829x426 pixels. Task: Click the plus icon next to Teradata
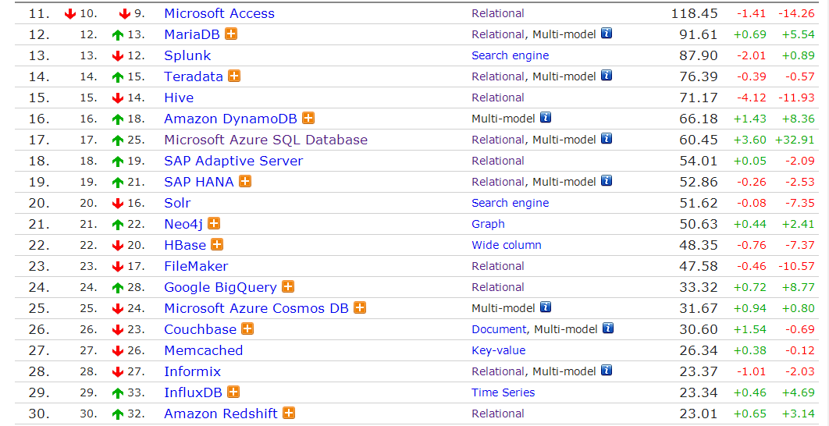(x=234, y=76)
